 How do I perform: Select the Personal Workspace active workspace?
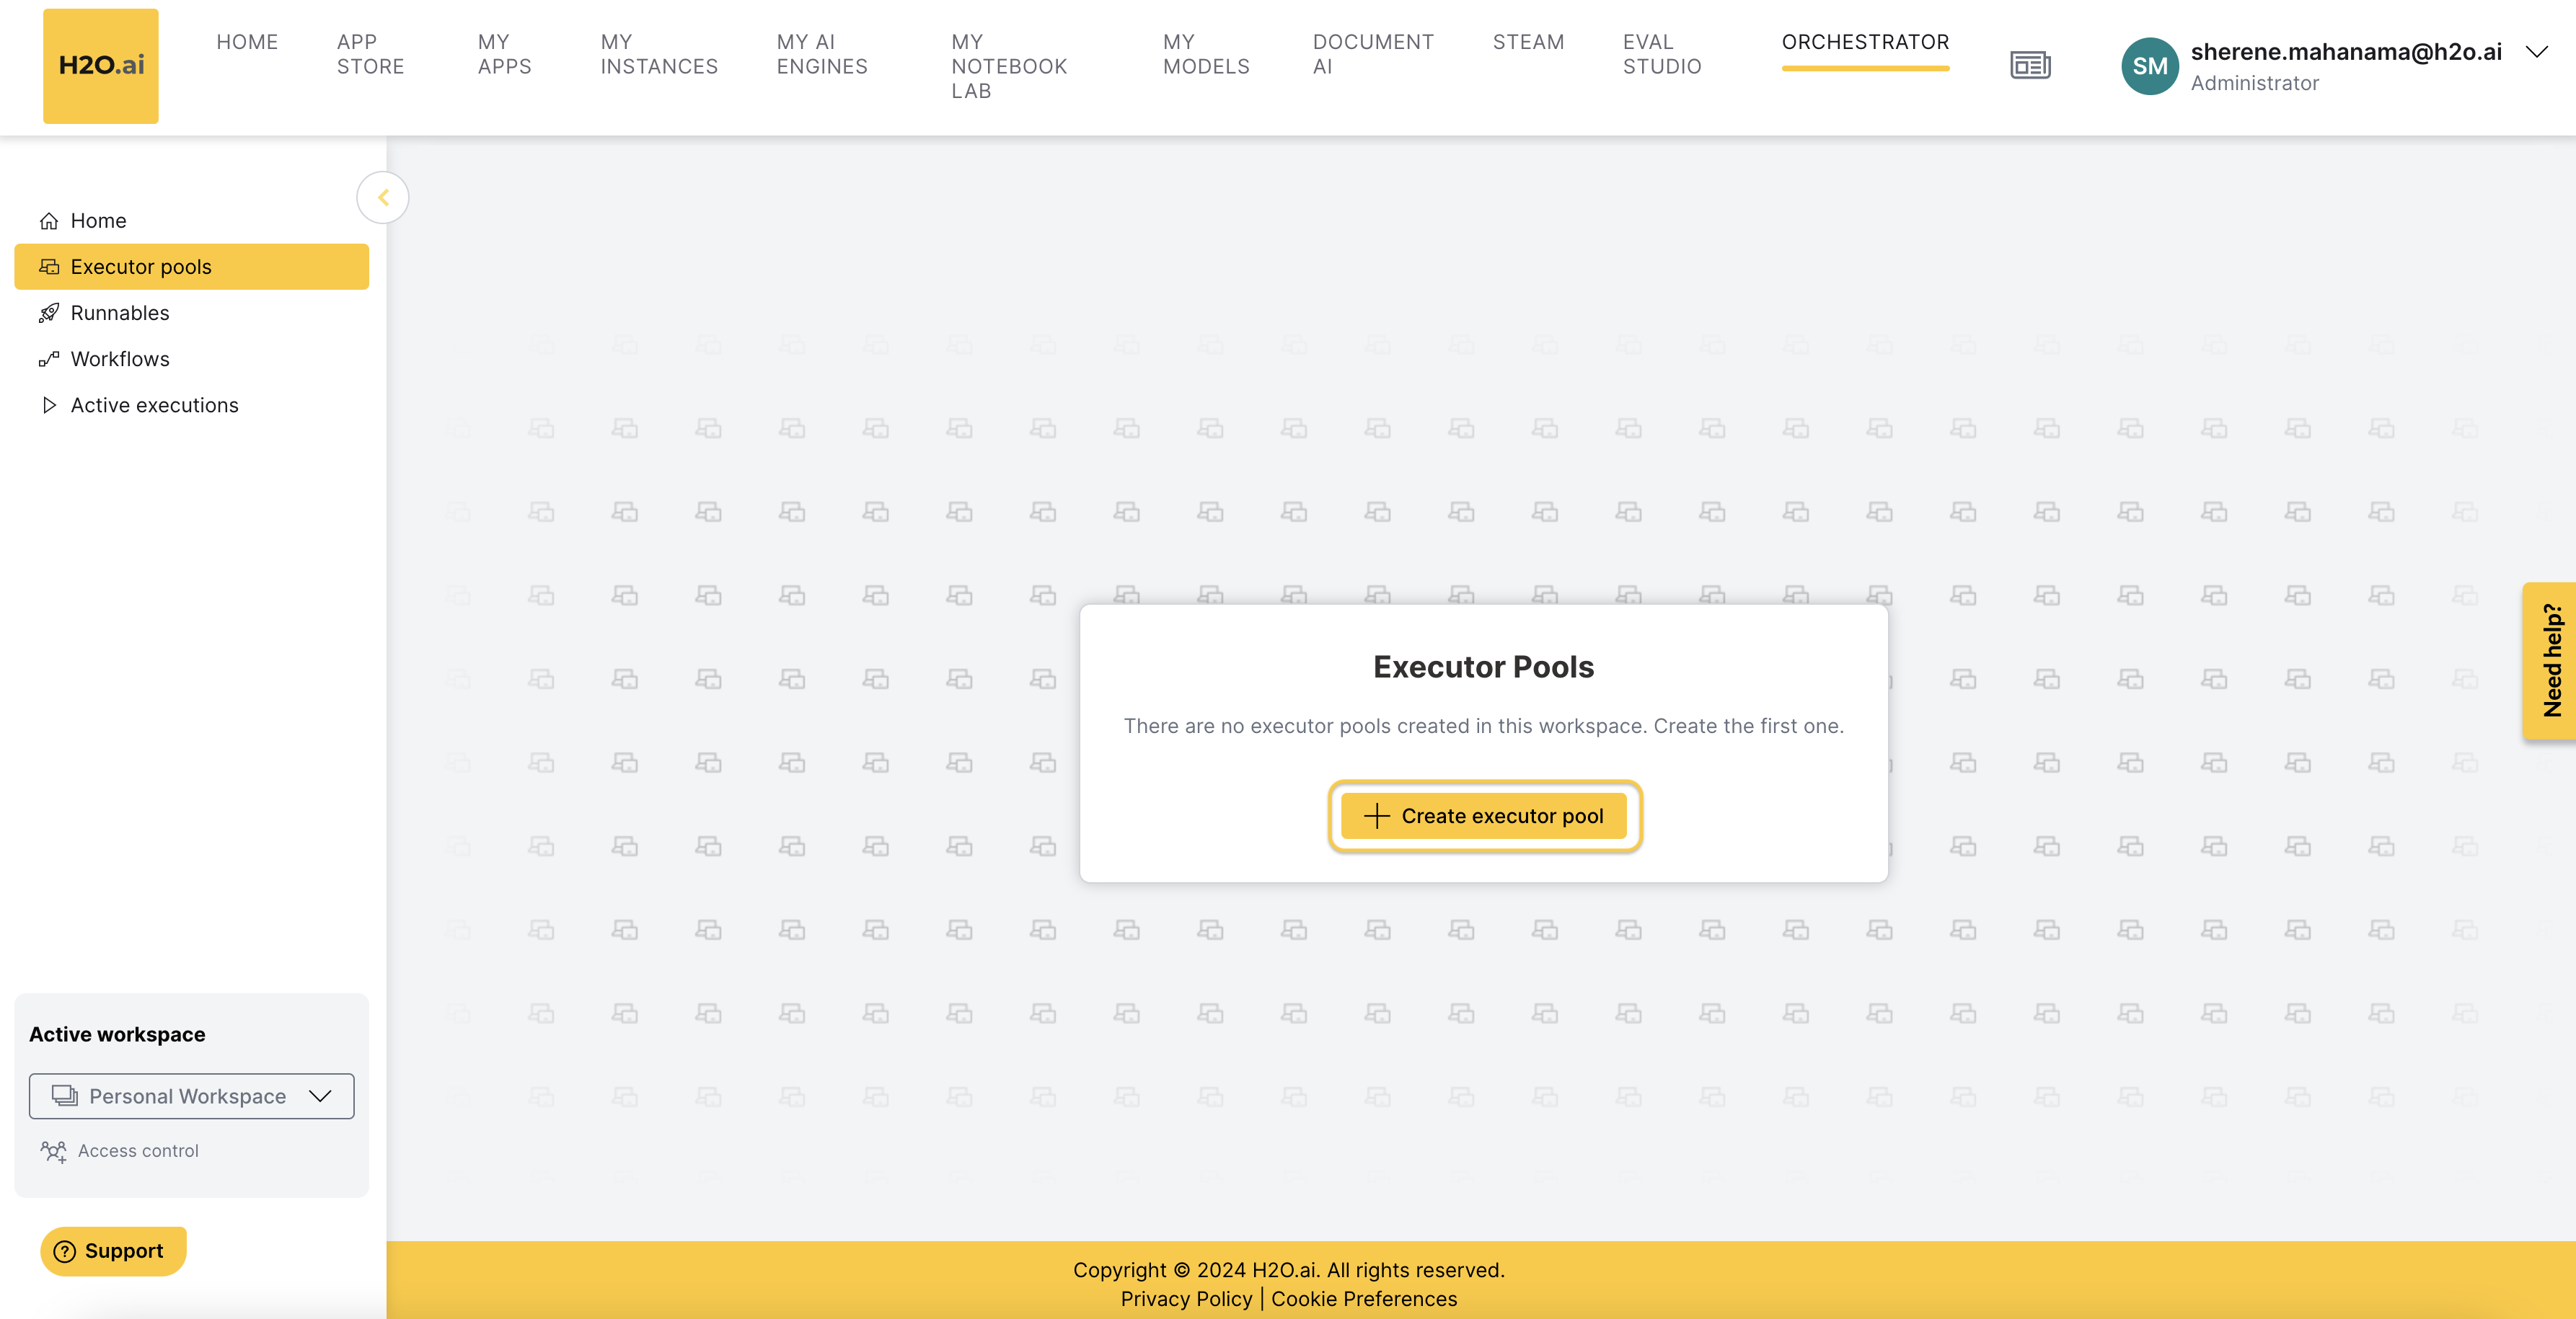coord(192,1096)
